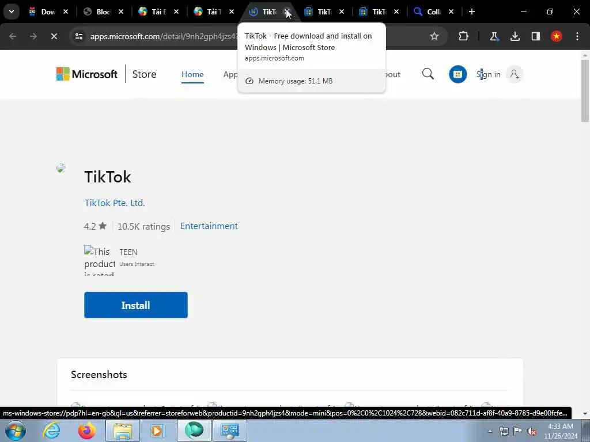This screenshot has height=442, width=590.
Task: Open Windows Media Player from taskbar
Action: (x=157, y=430)
